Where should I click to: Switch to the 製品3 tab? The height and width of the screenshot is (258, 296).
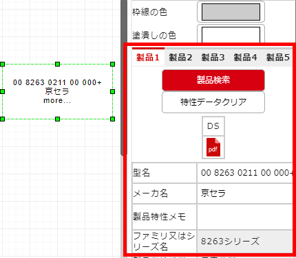(213, 58)
